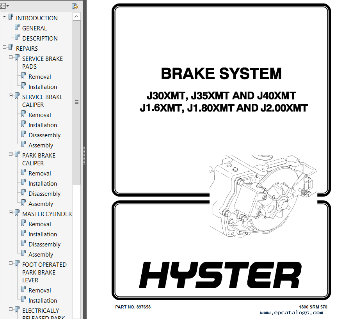Click bookmark icon beside FOOT OPERATED
The image size is (343, 319).
17,264
